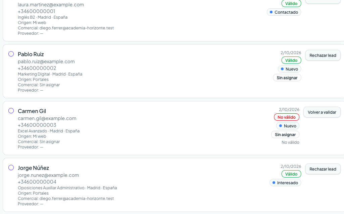Image resolution: width=344 pixels, height=214 pixels.
Task: Click Sin asignar badge for Carmen Gil
Action: pyautogui.click(x=285, y=135)
